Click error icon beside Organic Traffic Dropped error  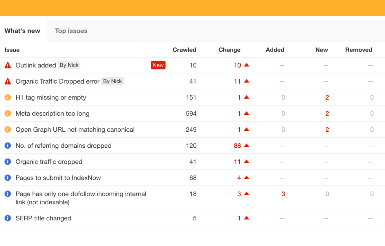coord(8,81)
